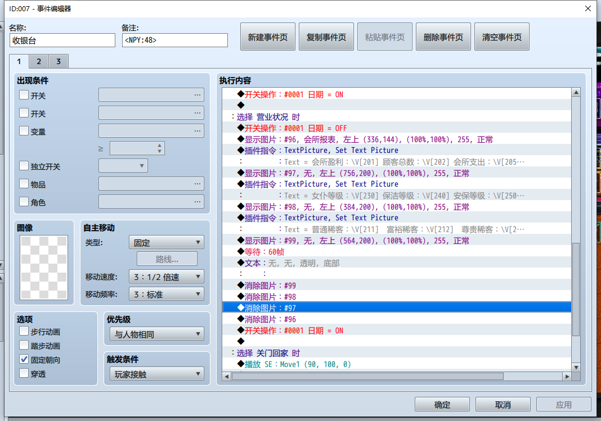Image resolution: width=601 pixels, height=421 pixels.
Task: Click the 复制事件页 button
Action: pyautogui.click(x=326, y=37)
